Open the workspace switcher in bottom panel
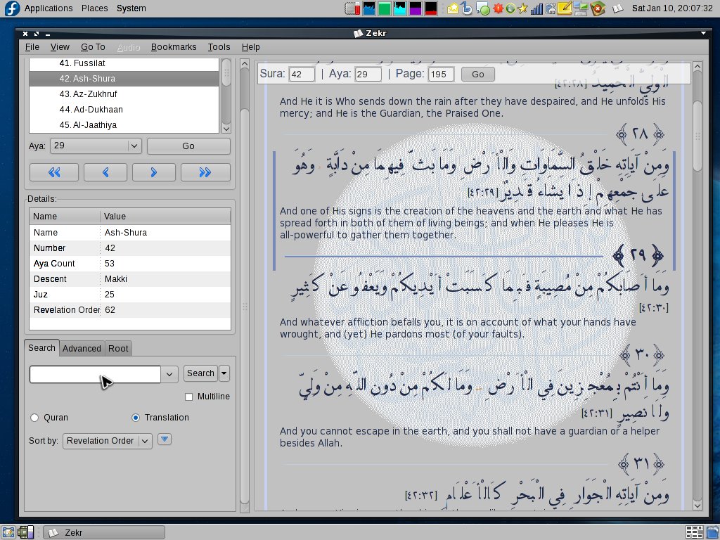 (694, 532)
